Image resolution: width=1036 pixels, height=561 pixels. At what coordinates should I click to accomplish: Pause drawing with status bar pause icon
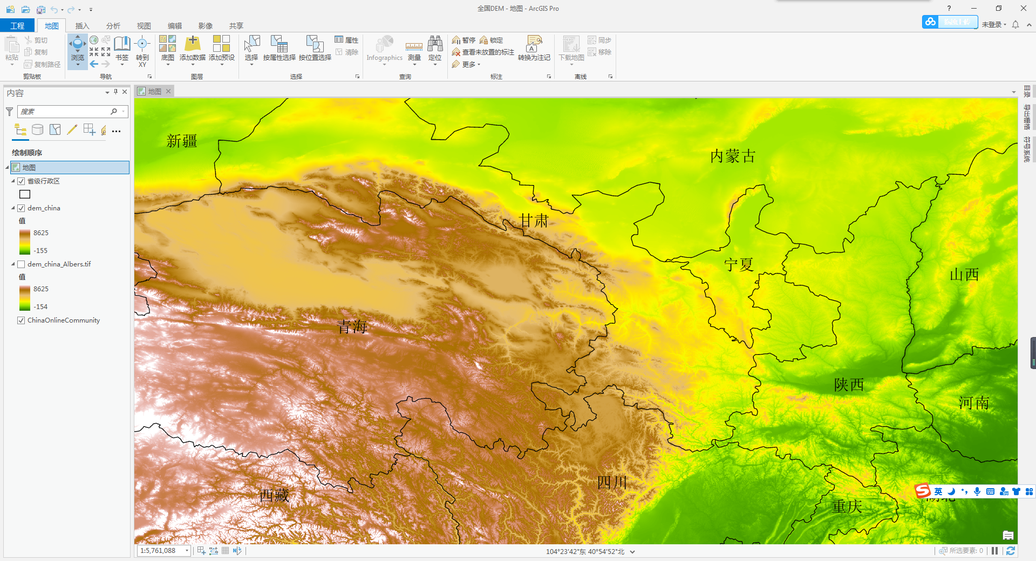pos(994,551)
